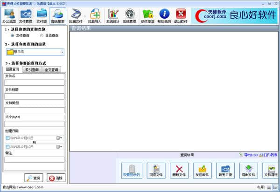280x192 pixels.
Task: Open 系统管理 system management
Action: click(130, 16)
